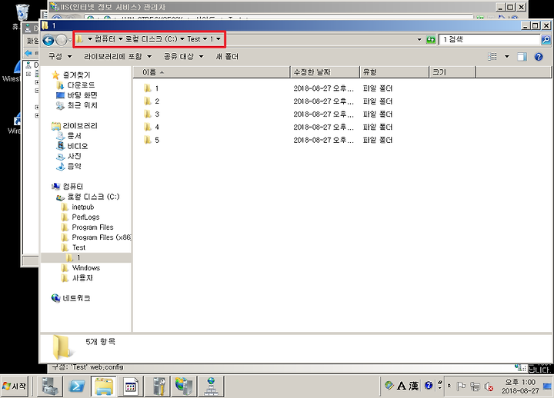Open the 음악 library
554x398 pixels.
(x=74, y=166)
